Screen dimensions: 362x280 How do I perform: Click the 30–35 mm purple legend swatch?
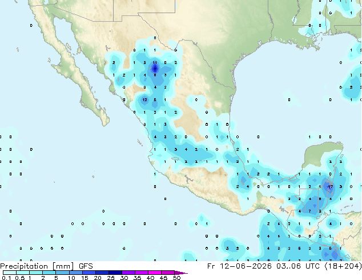(x=128, y=273)
